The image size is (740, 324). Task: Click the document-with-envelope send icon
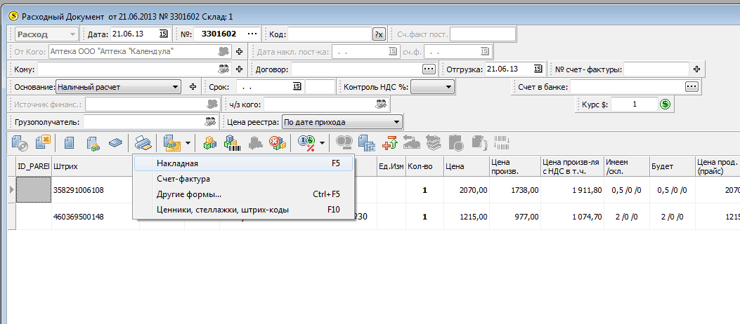pyautogui.click(x=171, y=142)
